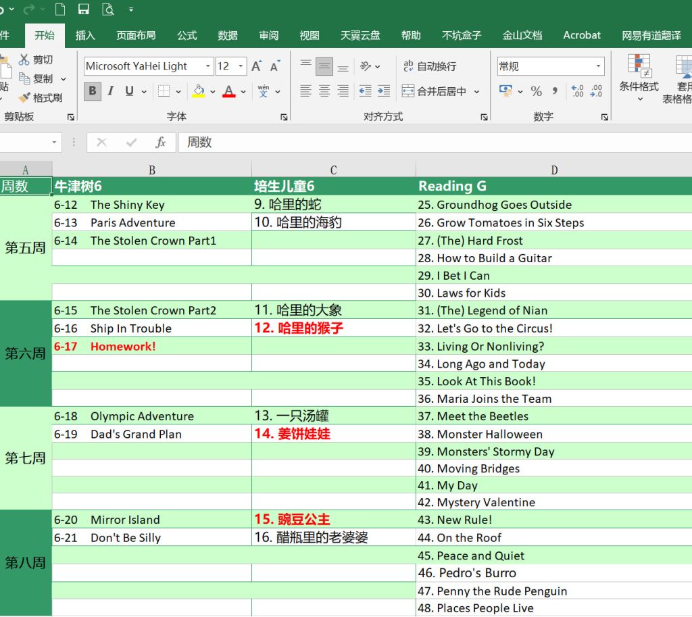Toggle Bold formatting button

click(x=93, y=91)
